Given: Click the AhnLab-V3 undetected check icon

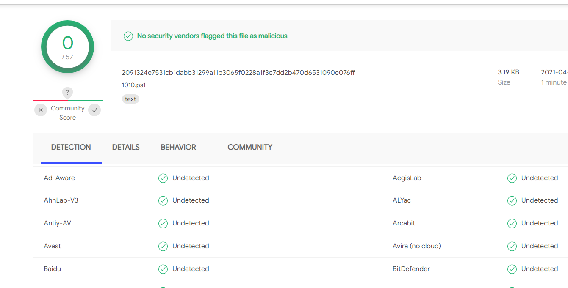Looking at the screenshot, I should coord(163,201).
